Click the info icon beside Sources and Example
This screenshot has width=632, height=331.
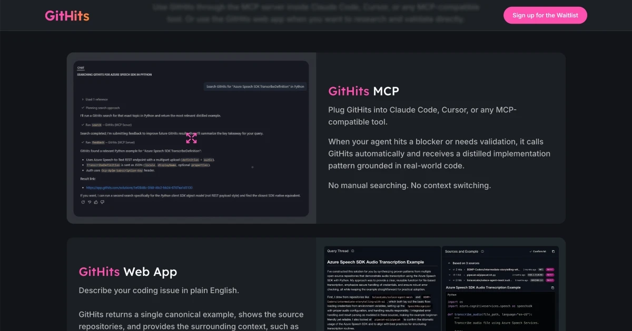coord(482,251)
